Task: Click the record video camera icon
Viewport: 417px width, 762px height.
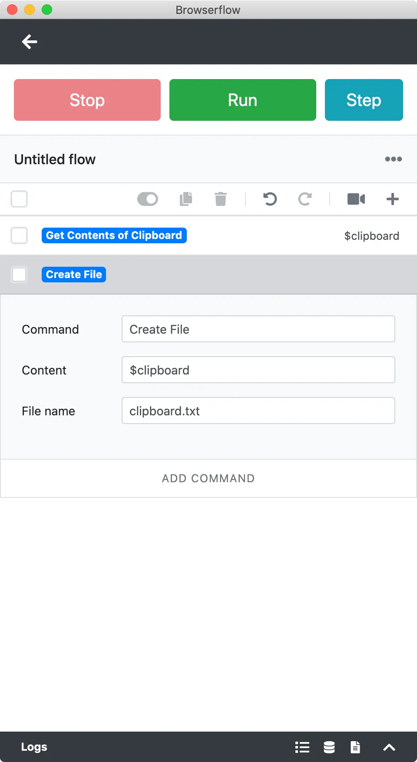Action: tap(356, 199)
